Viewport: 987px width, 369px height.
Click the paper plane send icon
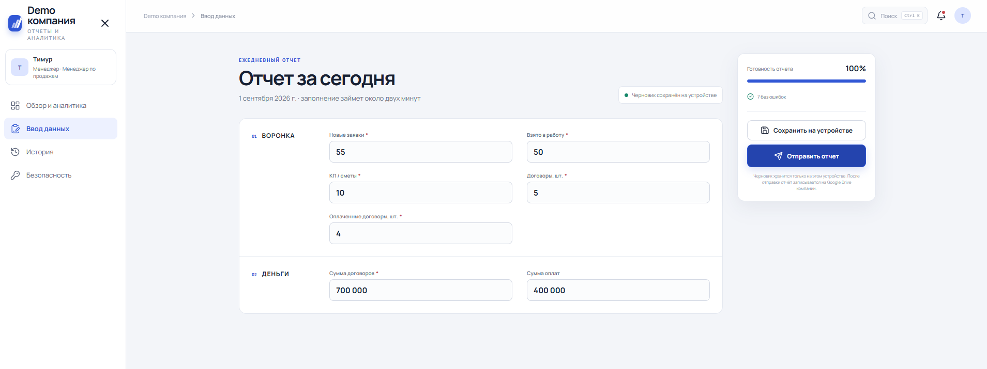click(x=778, y=156)
